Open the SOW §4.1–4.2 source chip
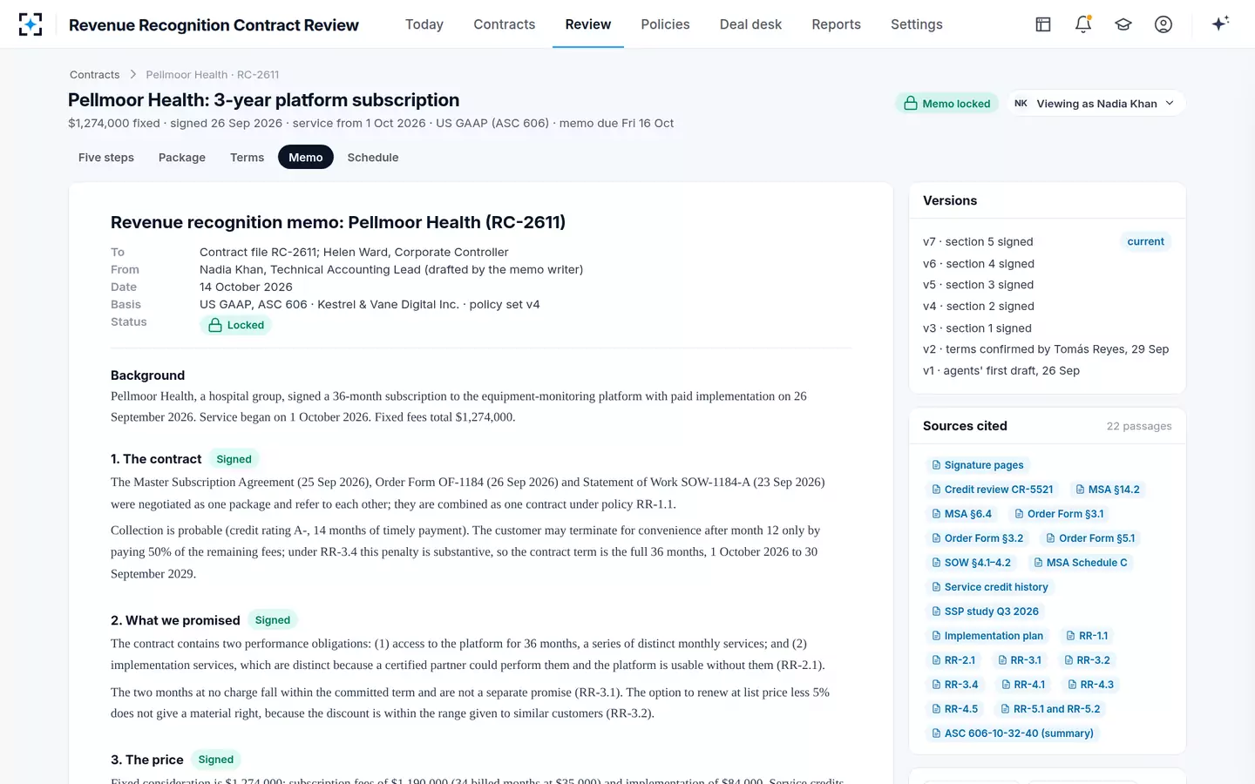Image resolution: width=1255 pixels, height=784 pixels. (x=971, y=563)
